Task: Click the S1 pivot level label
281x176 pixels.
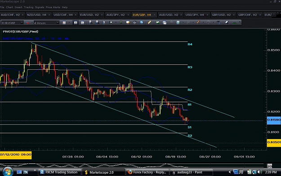Action: point(189,127)
